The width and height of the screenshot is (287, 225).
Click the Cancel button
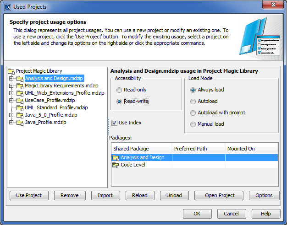click(232, 214)
